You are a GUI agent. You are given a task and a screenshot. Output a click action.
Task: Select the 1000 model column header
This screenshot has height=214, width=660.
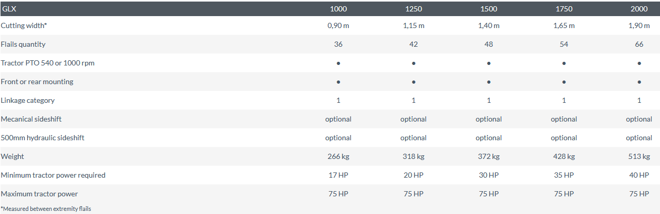click(338, 9)
